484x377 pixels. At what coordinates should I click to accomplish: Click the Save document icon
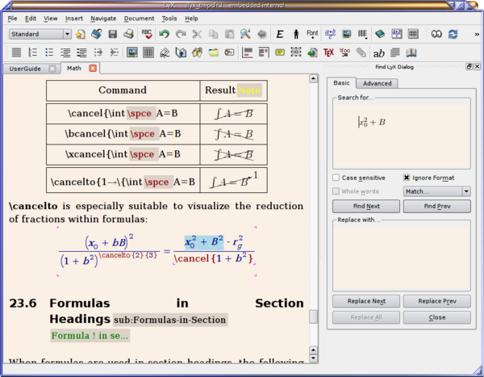(x=112, y=34)
